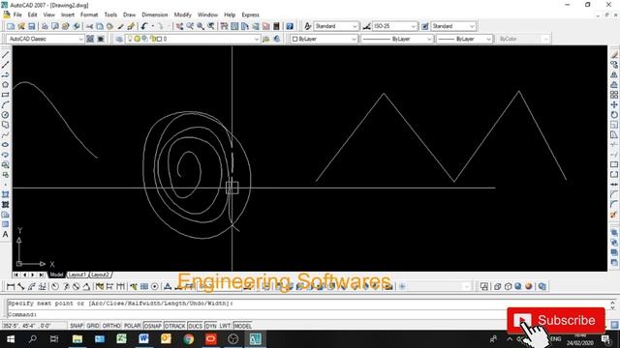620x348 pixels.
Task: Toggle LWT lineweight display
Action: point(225,326)
